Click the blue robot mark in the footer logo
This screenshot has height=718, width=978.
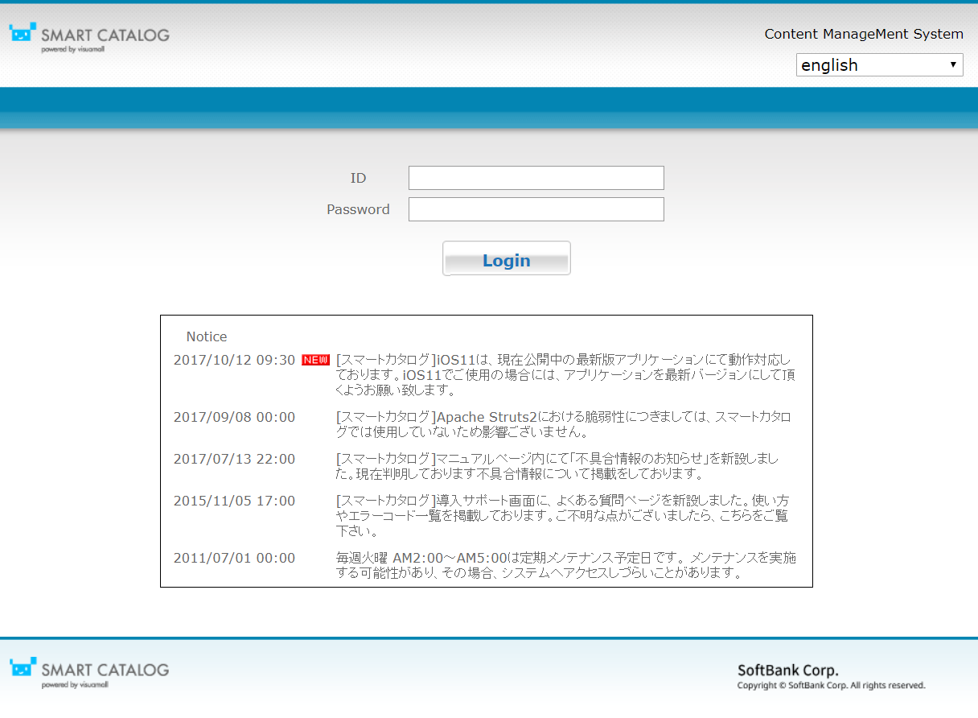tap(22, 669)
